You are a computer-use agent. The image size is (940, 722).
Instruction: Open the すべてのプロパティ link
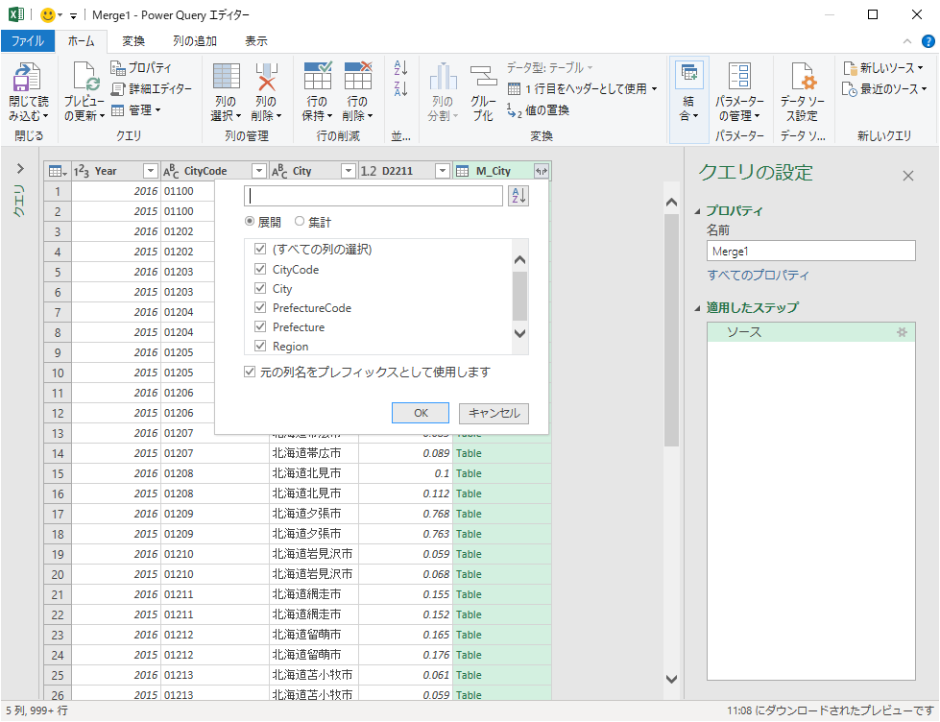point(758,276)
